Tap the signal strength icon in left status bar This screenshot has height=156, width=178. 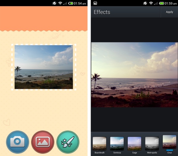65,4
